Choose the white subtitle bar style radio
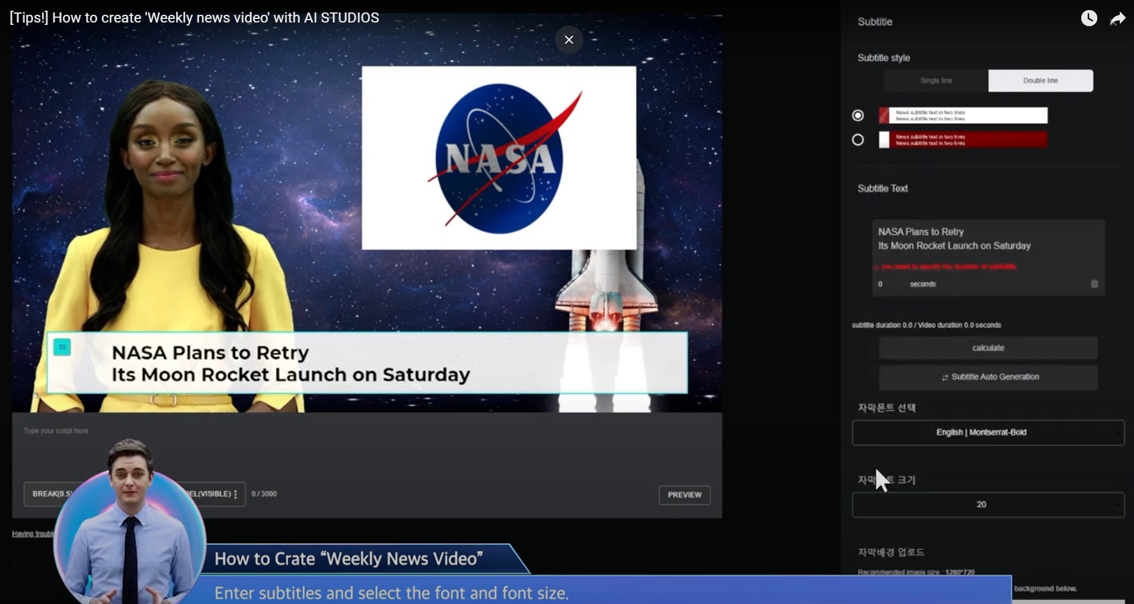1134x604 pixels. [x=858, y=116]
